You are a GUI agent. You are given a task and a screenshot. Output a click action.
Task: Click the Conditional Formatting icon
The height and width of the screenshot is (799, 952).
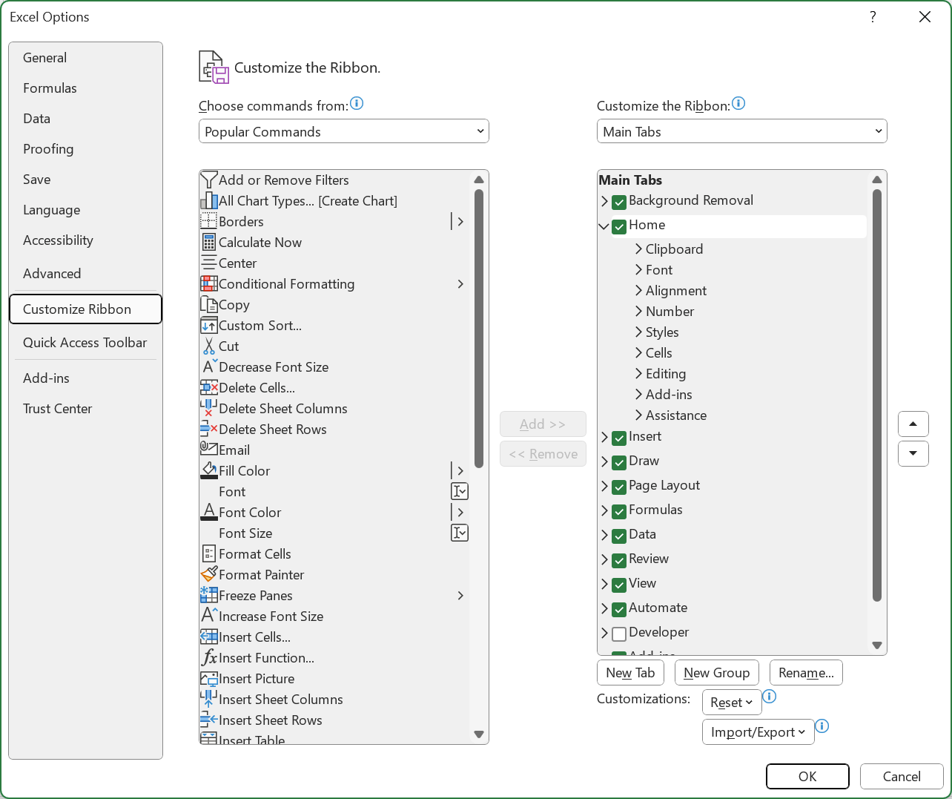pos(209,284)
